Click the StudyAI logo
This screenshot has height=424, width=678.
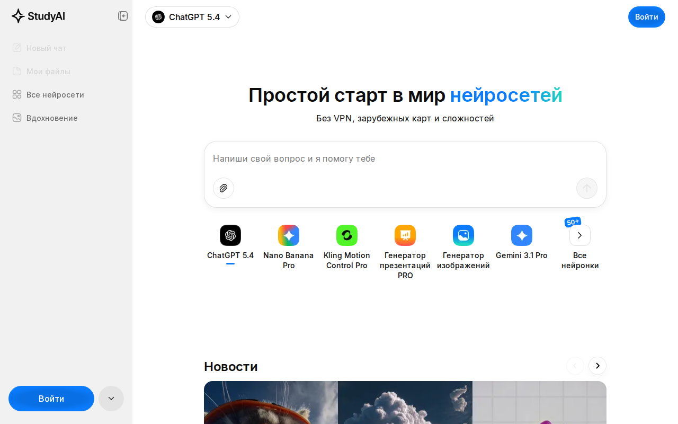[38, 16]
